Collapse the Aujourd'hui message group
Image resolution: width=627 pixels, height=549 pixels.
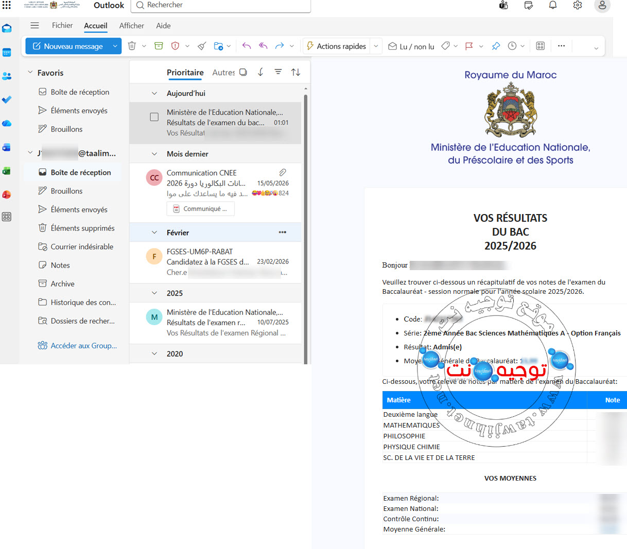coord(154,93)
